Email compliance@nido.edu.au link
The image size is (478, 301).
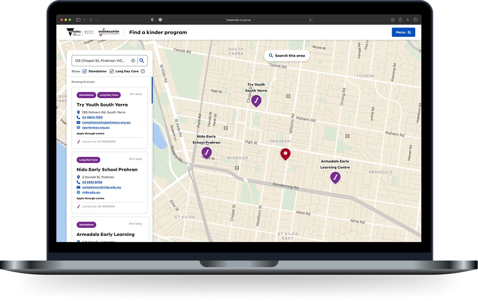pos(102,187)
